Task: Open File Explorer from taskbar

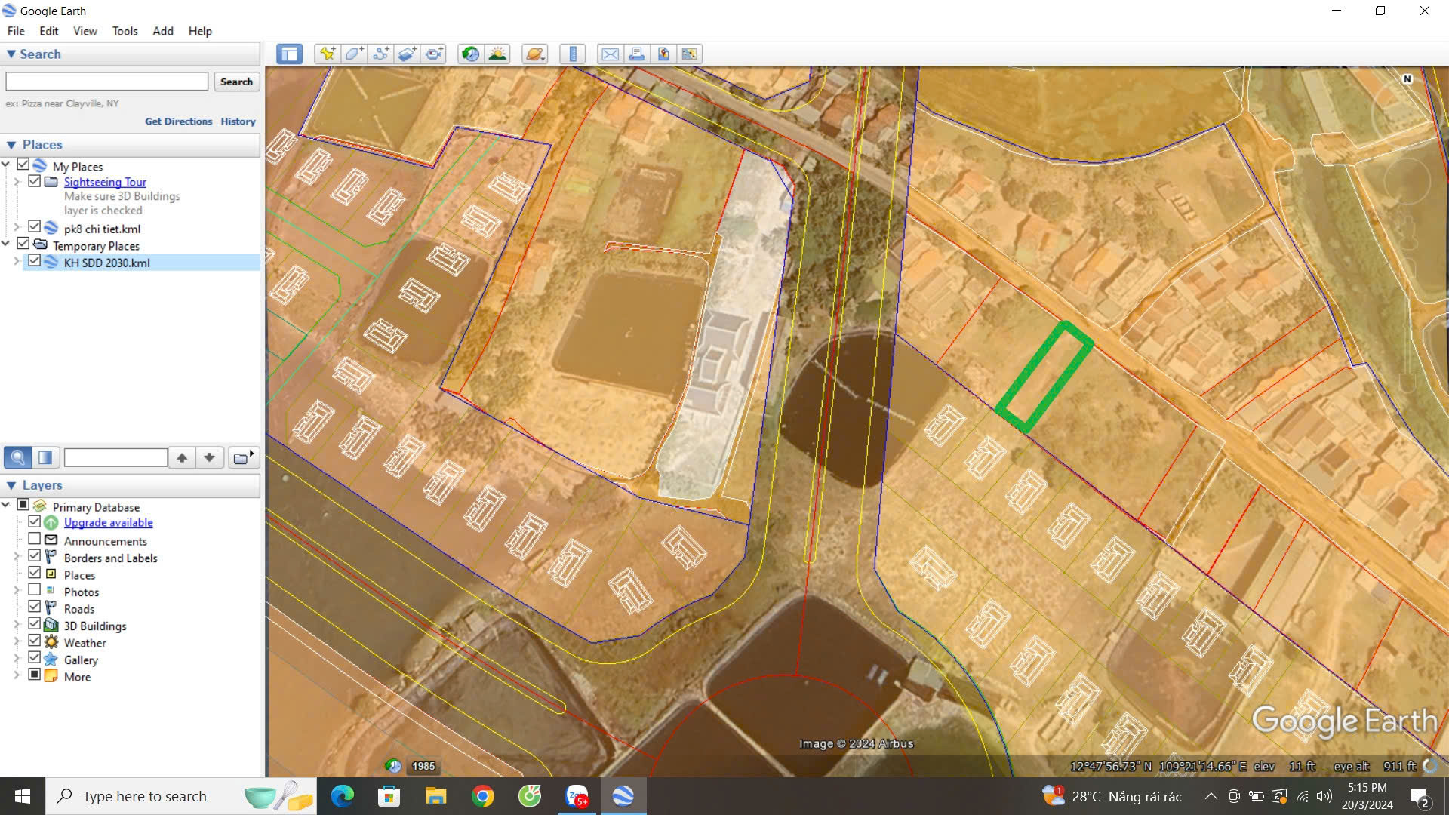Action: [435, 796]
